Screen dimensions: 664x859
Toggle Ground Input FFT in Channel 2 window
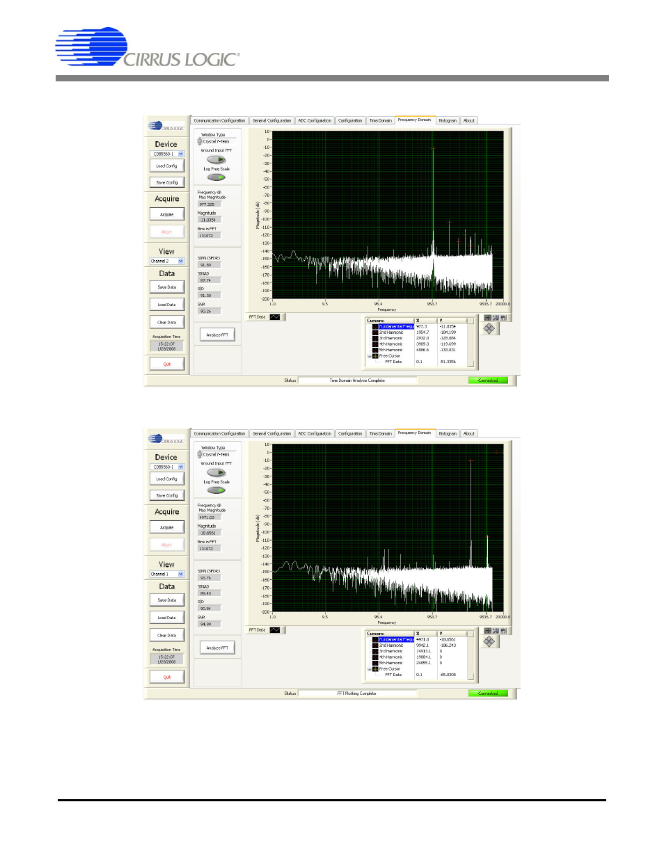point(216,159)
